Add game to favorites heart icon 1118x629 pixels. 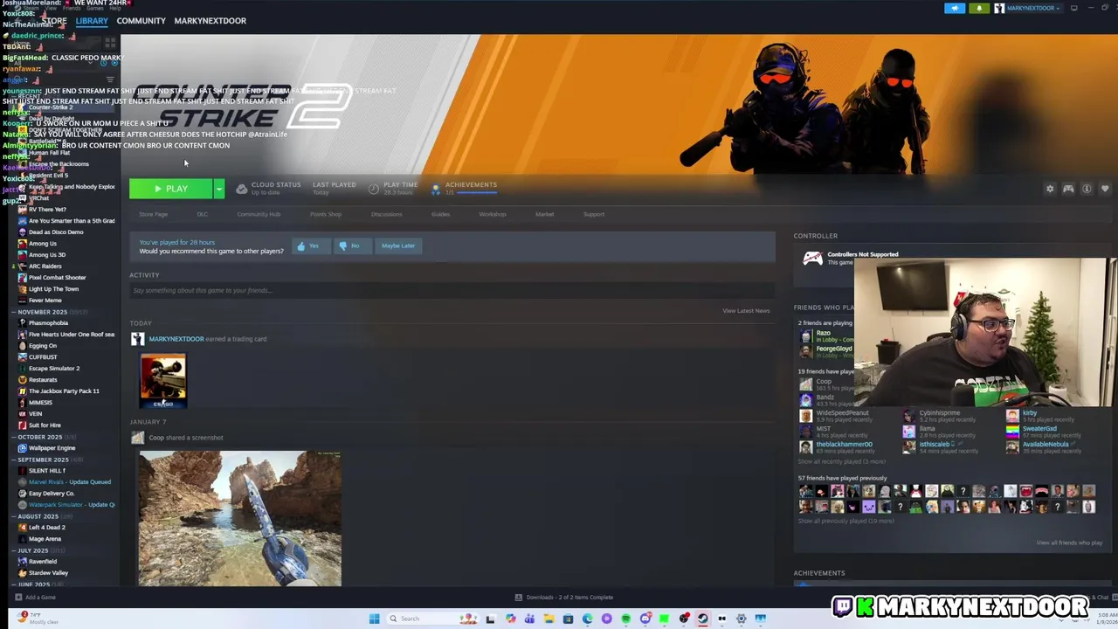tap(1105, 189)
